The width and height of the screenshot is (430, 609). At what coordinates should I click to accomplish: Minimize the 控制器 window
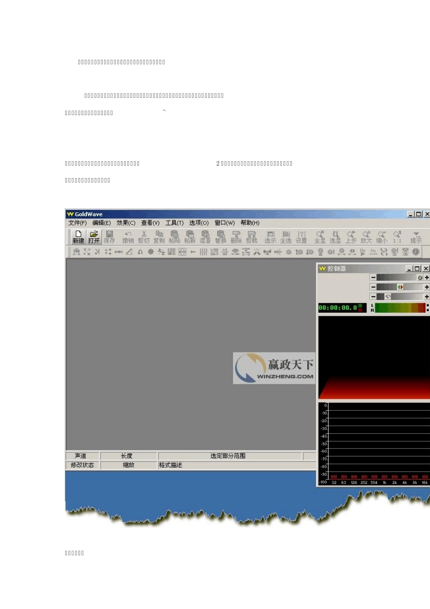[x=409, y=268]
